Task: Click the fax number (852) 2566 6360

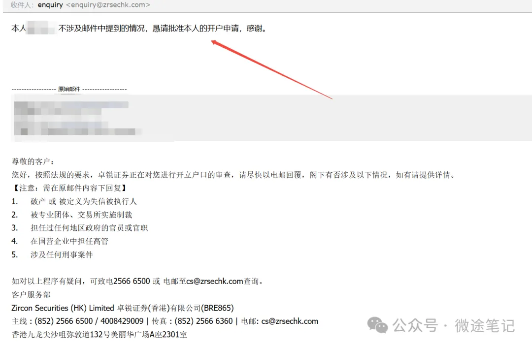Action: click(203, 321)
